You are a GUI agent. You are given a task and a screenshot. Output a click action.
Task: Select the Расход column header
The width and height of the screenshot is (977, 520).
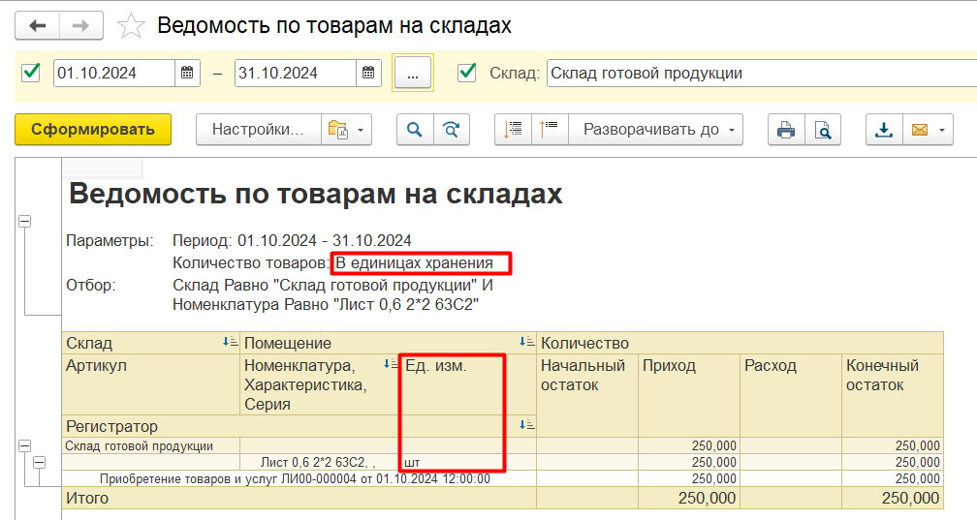(791, 395)
